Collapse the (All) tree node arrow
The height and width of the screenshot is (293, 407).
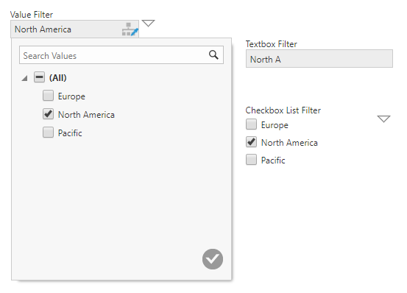click(x=25, y=78)
